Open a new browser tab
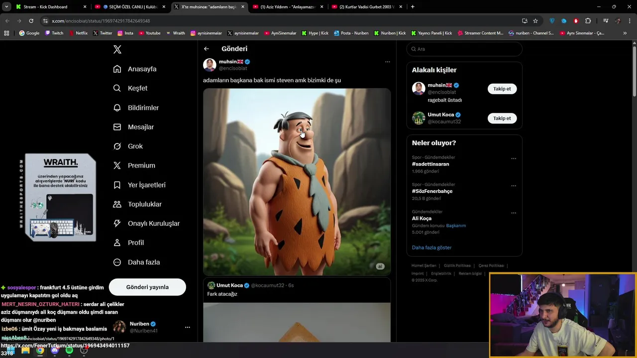 pyautogui.click(x=413, y=7)
